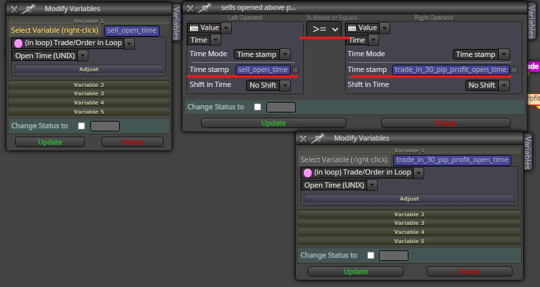Click Delete in the condition window
This screenshot has height=287, width=540.
[445, 123]
